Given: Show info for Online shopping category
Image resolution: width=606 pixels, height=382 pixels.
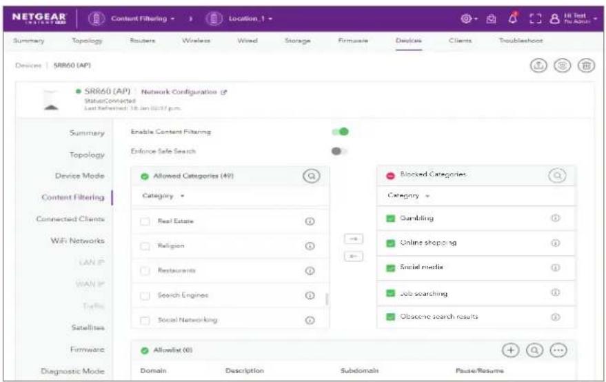Looking at the screenshot, I should [555, 243].
